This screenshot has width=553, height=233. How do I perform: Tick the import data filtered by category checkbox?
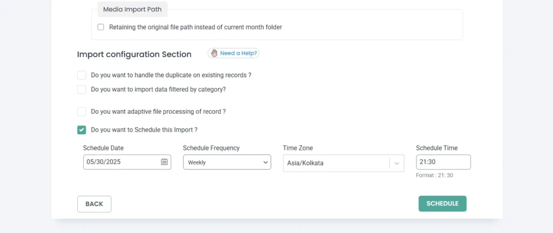pyautogui.click(x=82, y=90)
